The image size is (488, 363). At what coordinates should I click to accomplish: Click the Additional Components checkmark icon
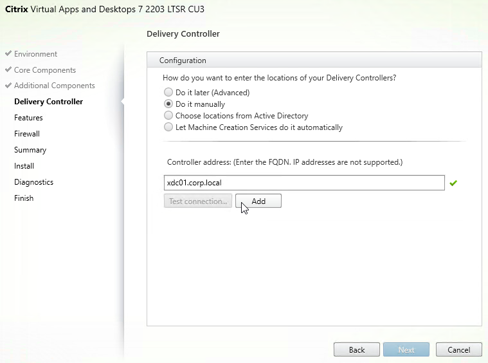tap(8, 85)
